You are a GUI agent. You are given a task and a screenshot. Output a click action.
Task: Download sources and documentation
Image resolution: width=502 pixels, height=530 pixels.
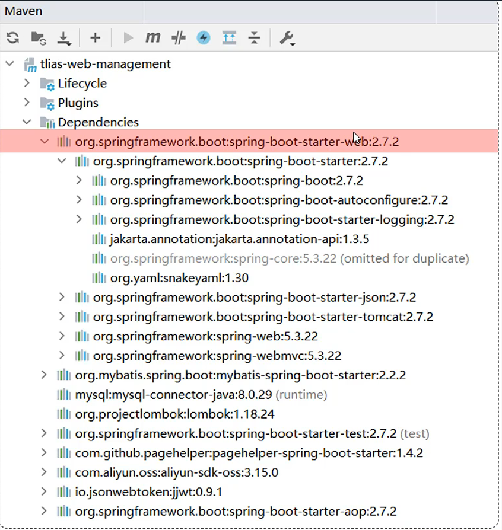[x=64, y=38]
